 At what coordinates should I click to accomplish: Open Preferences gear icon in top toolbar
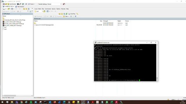pyautogui.click(x=26, y=4)
